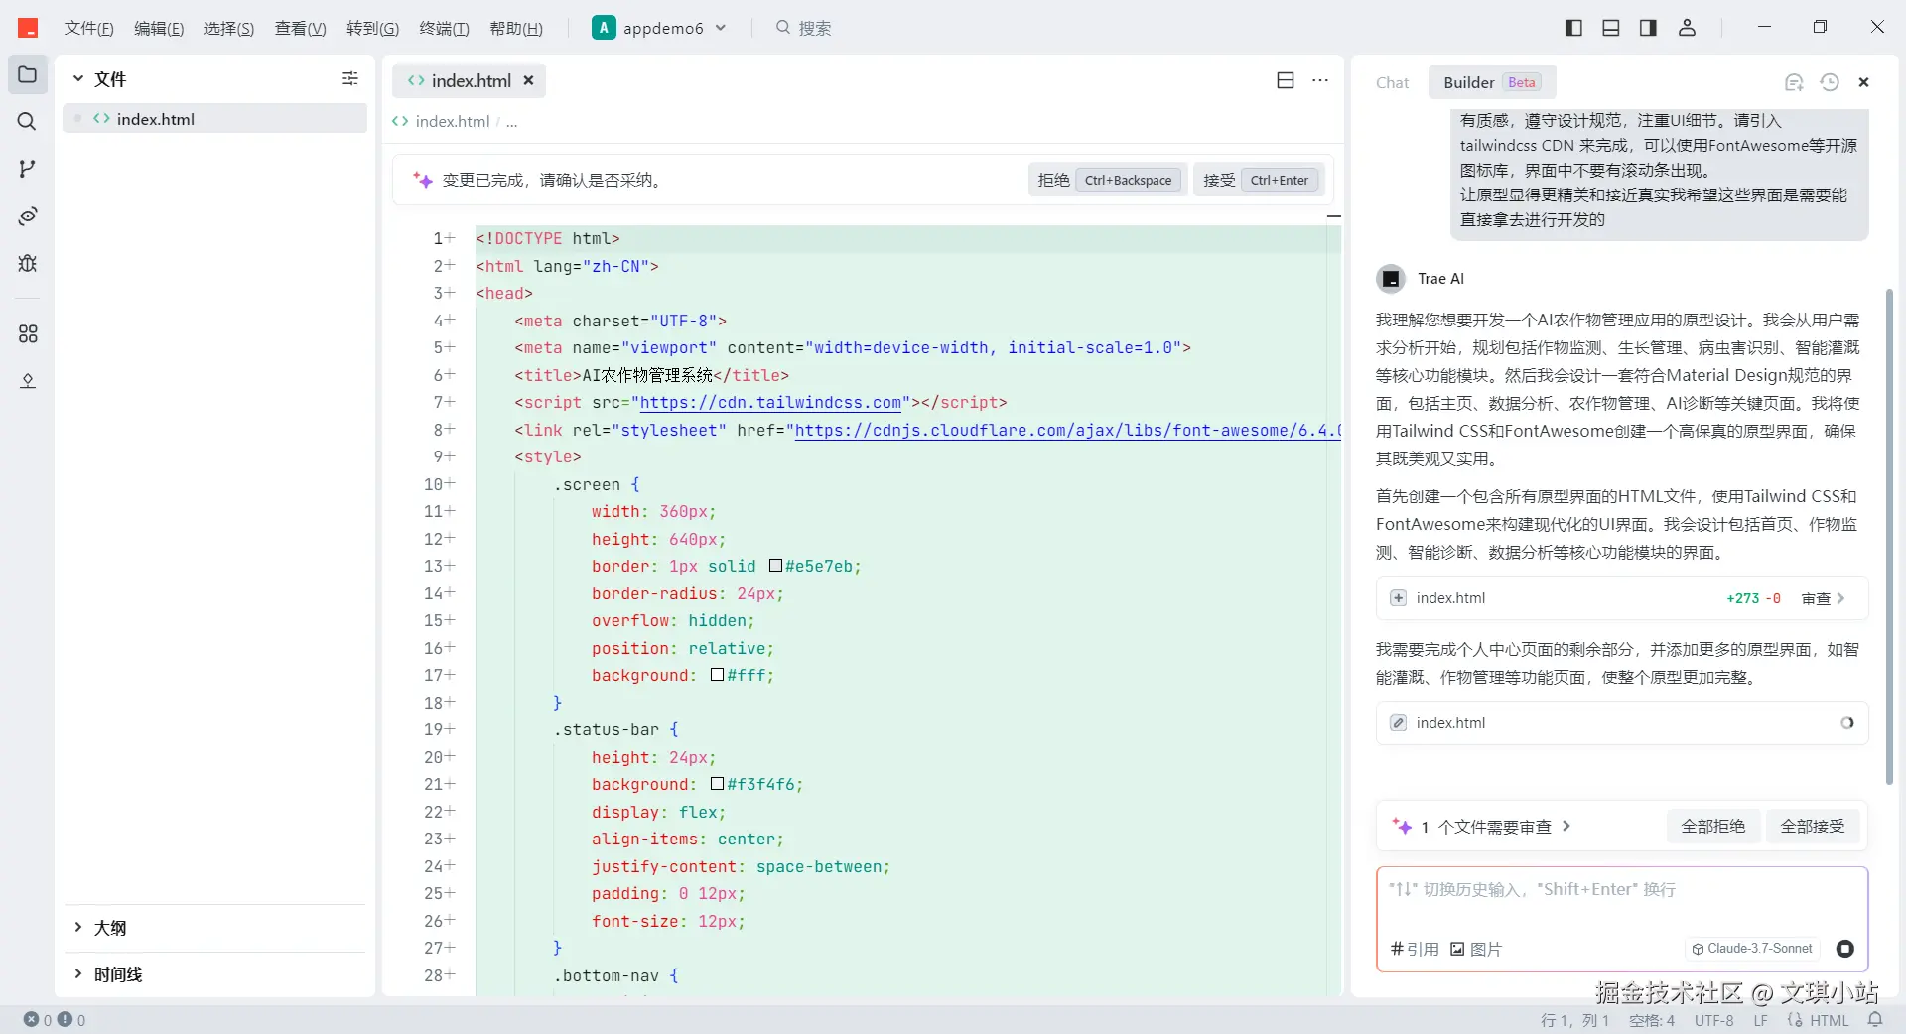
Task: Toggle the left sidebar layout
Action: pos(1573,28)
